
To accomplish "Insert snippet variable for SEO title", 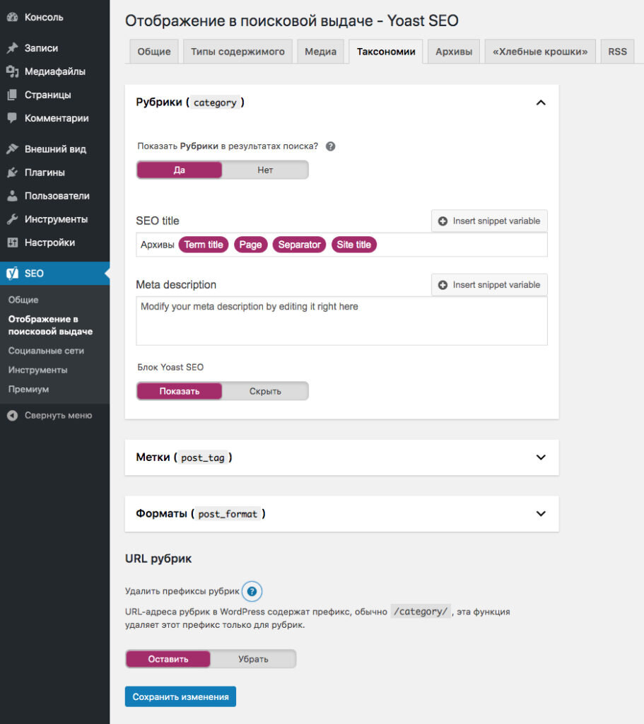I will [489, 221].
